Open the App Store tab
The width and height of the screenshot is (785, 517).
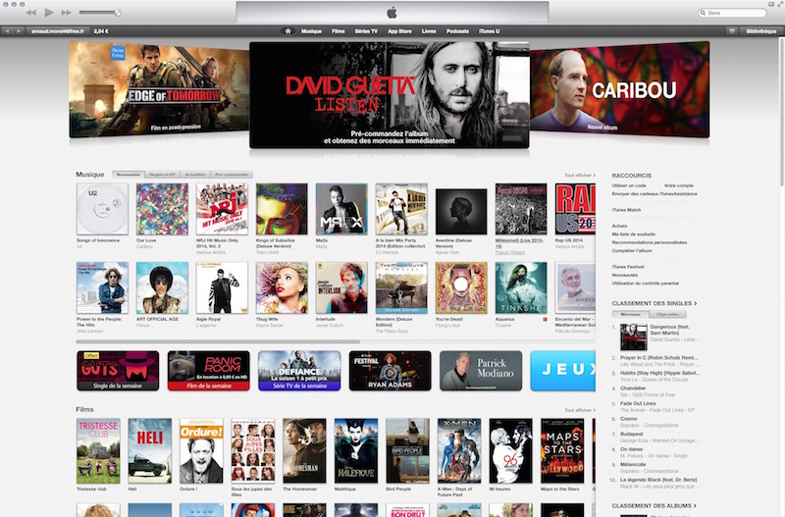[x=399, y=31]
